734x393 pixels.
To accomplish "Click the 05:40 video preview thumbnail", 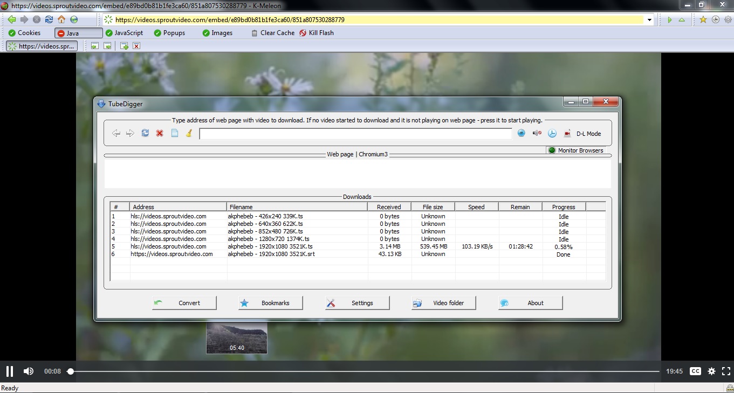I will tap(237, 339).
